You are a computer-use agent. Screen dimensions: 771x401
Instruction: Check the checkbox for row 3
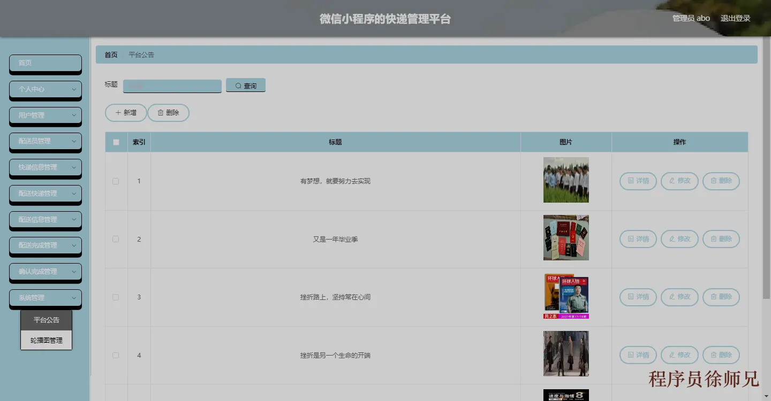116,297
